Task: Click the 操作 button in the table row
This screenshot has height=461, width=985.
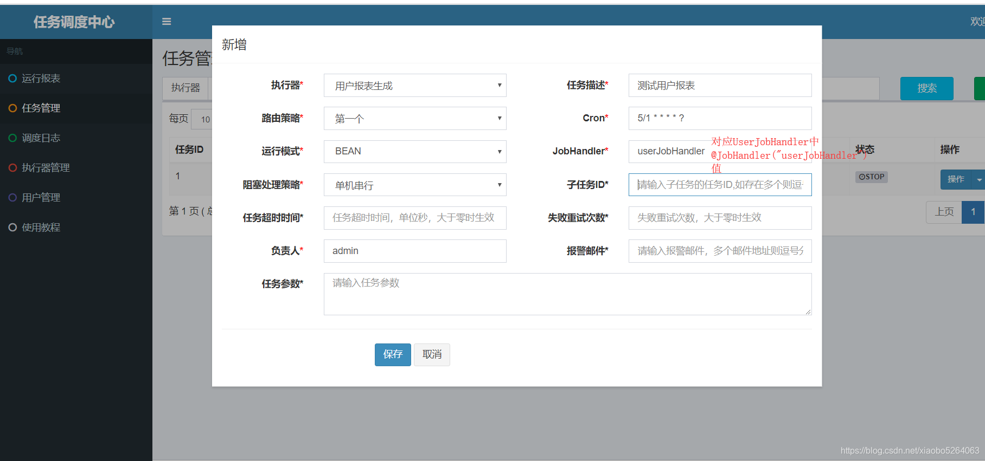Action: pyautogui.click(x=956, y=179)
